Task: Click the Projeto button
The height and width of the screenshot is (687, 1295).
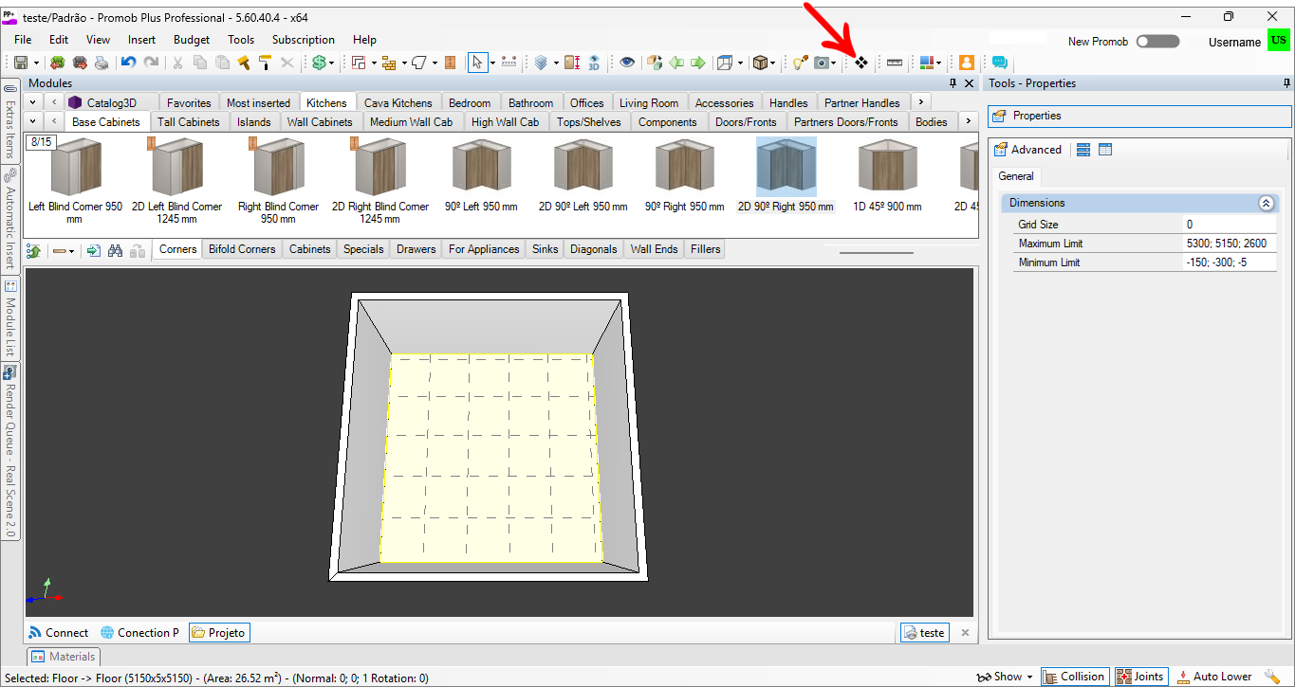Action: pyautogui.click(x=219, y=633)
